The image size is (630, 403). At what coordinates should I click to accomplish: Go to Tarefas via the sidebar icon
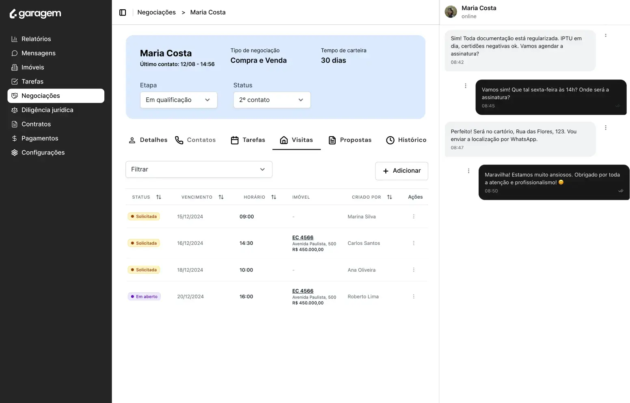tap(32, 81)
